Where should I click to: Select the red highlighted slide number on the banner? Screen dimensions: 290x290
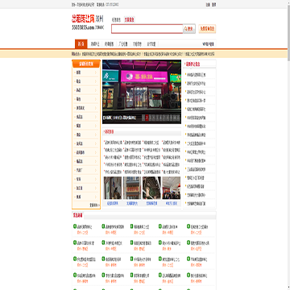pos(147,118)
